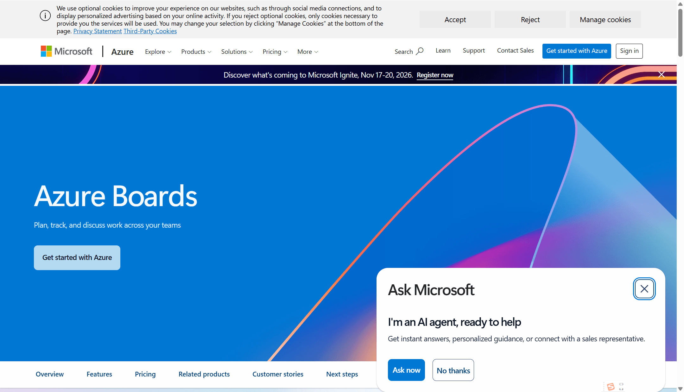Click the Ask now button
Screen dimensions: 684x392
pyautogui.click(x=406, y=370)
